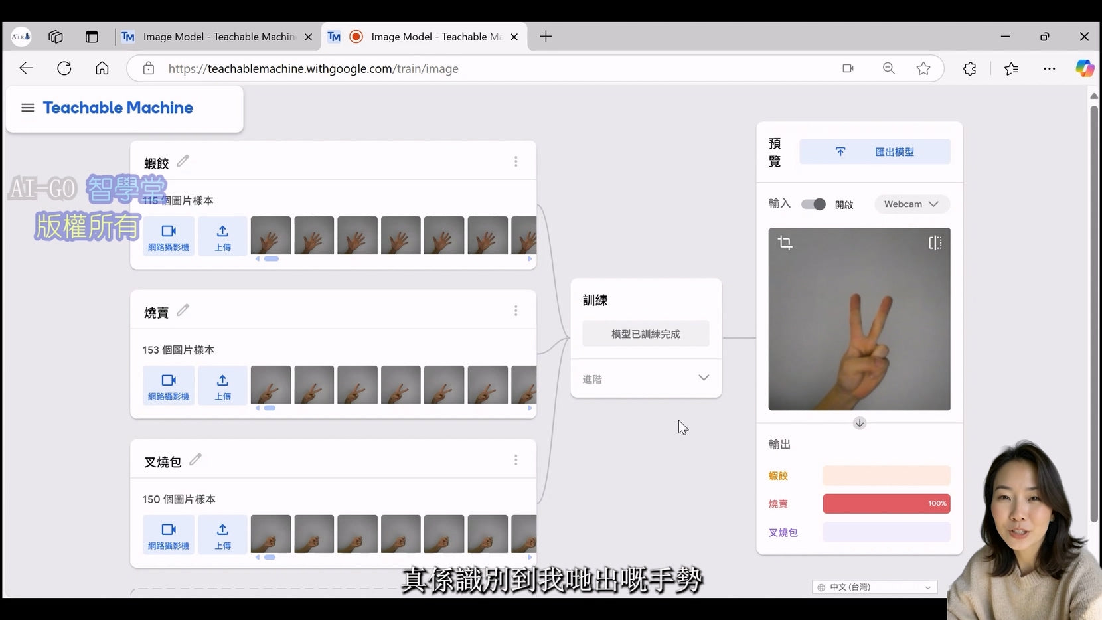This screenshot has height=620, width=1102.
Task: Open the Webcam input source dropdown
Action: [911, 204]
